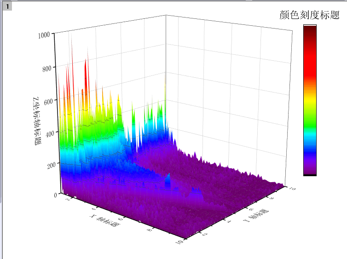Click the Z坐标轴标题 axis title
The width and height of the screenshot is (347, 259).
37,121
